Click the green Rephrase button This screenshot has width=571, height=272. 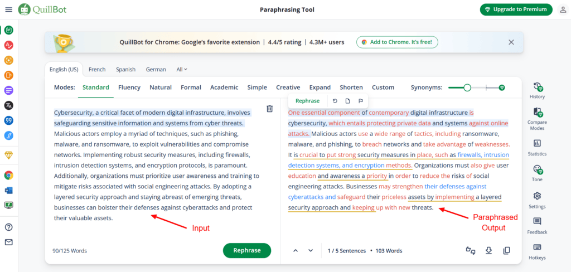point(246,250)
